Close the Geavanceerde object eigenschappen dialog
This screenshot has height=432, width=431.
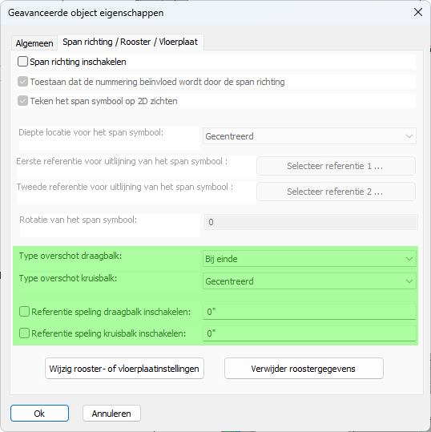(x=418, y=12)
